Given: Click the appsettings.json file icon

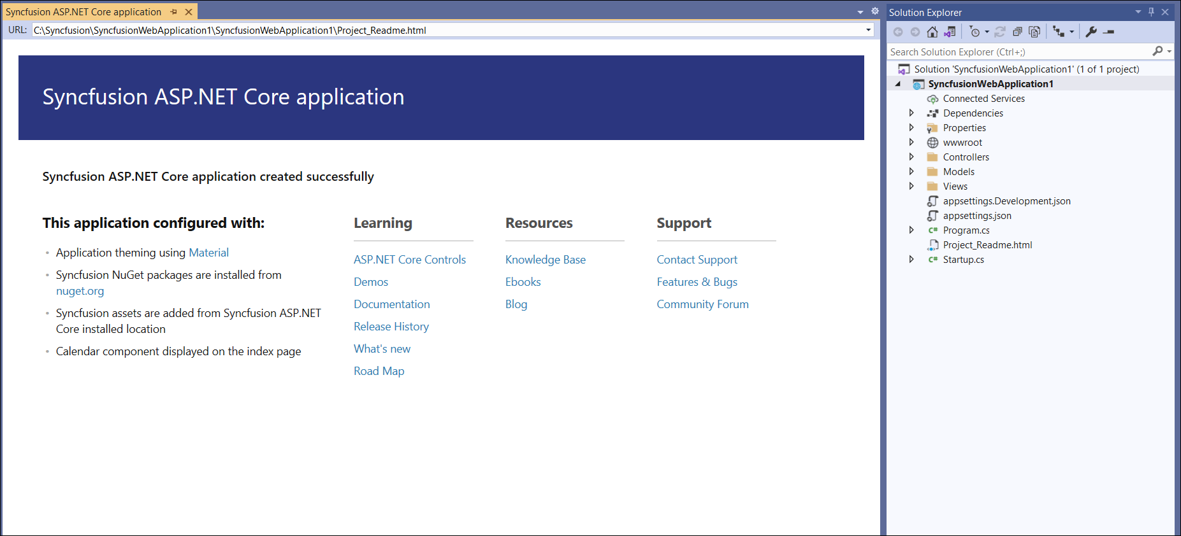Looking at the screenshot, I should coord(932,216).
